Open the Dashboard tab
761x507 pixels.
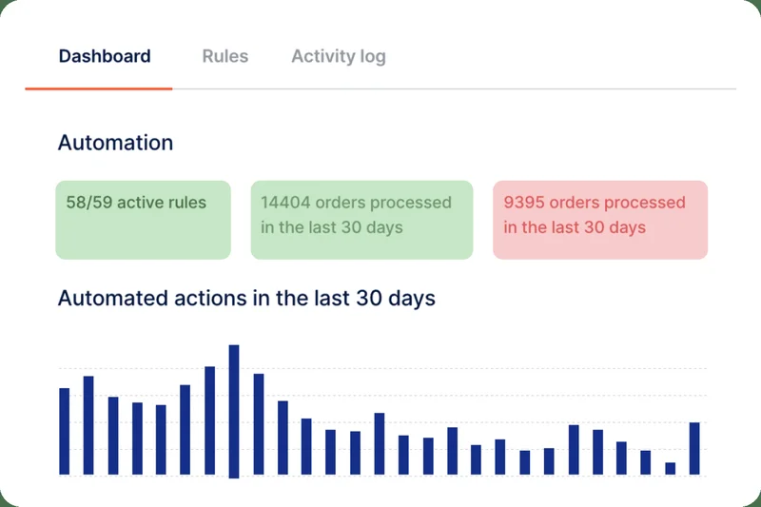(105, 56)
